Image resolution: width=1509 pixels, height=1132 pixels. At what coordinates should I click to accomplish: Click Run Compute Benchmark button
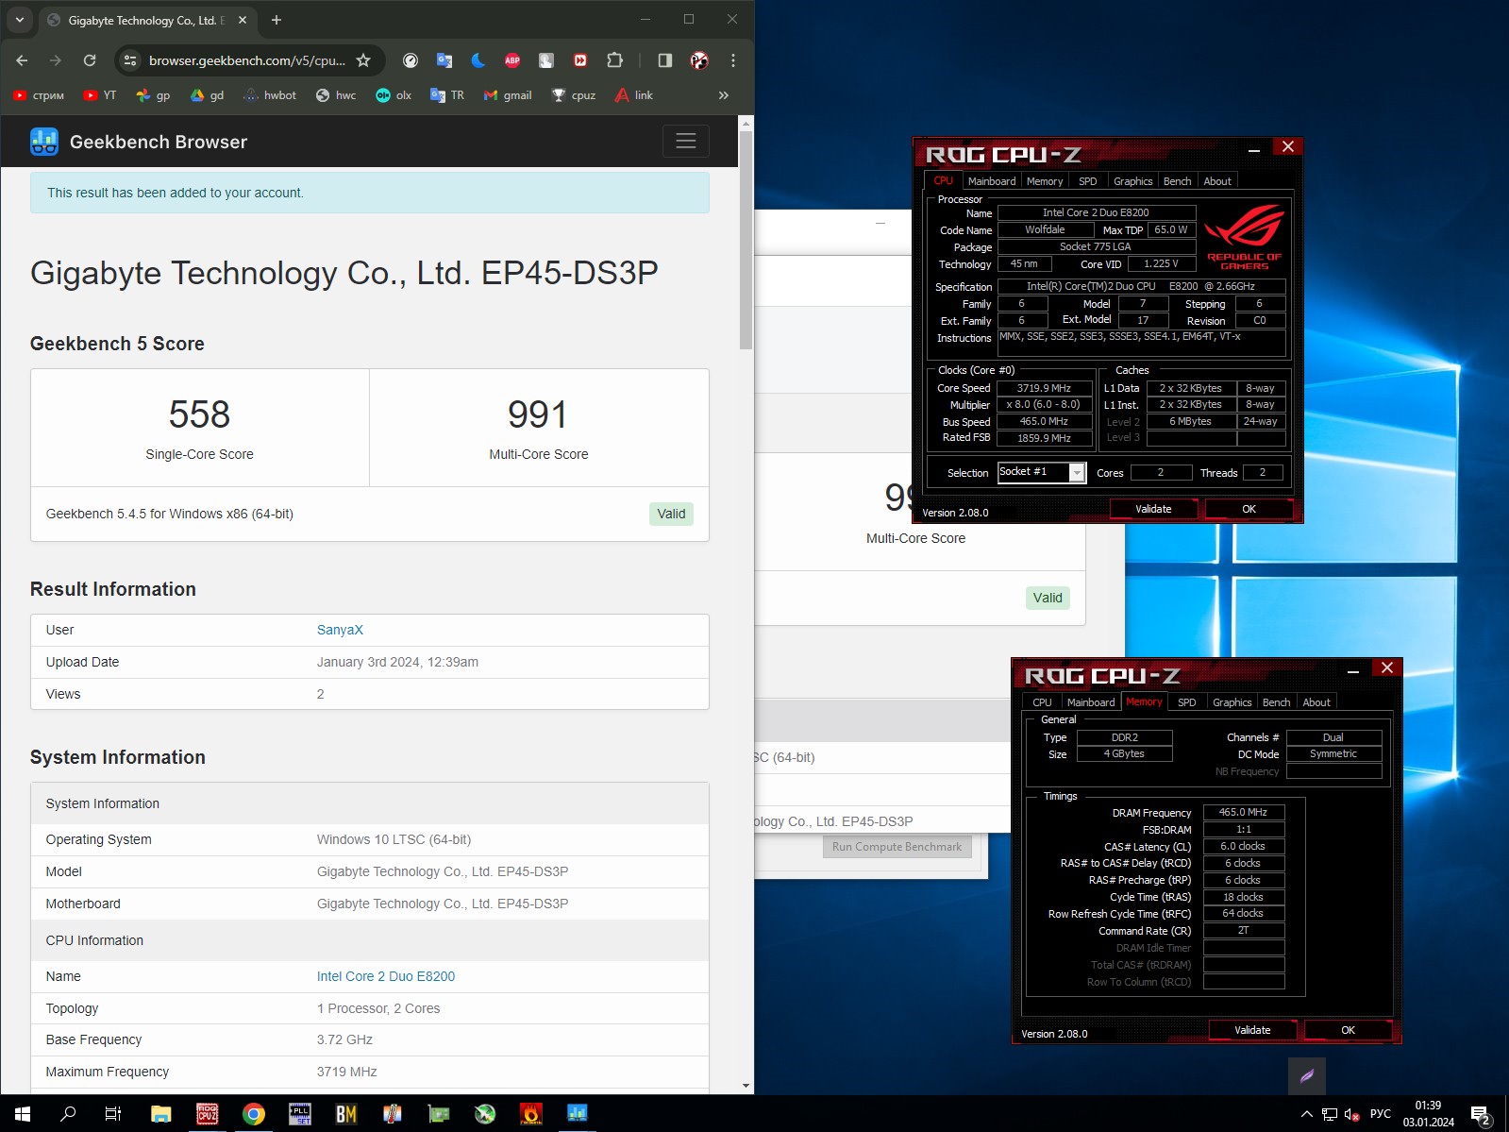[x=897, y=847]
